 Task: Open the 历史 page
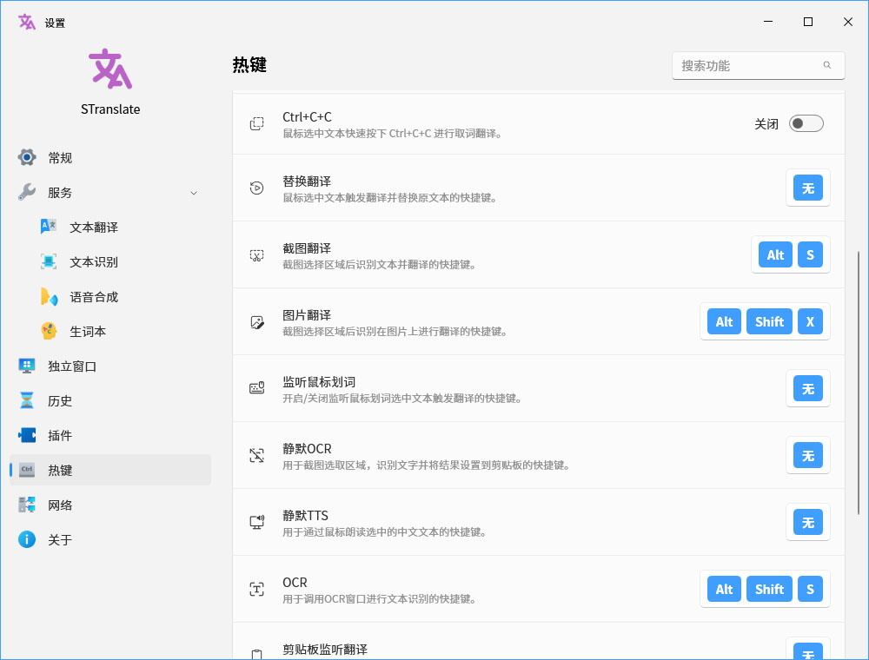pyautogui.click(x=110, y=401)
